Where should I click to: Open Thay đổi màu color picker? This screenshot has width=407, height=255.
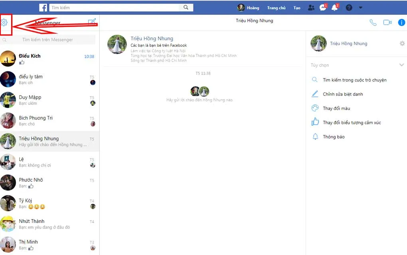tap(336, 108)
